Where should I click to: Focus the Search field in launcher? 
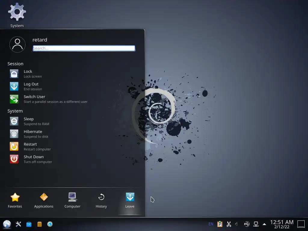point(84,48)
